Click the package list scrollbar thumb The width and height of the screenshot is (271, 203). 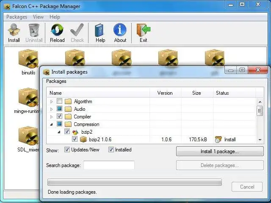tap(260, 111)
